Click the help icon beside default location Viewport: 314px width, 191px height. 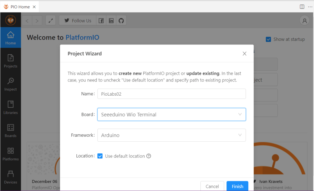(149, 156)
